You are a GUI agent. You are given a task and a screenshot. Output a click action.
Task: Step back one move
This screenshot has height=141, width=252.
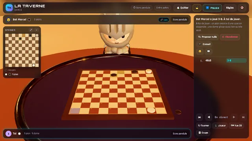tap(209, 117)
